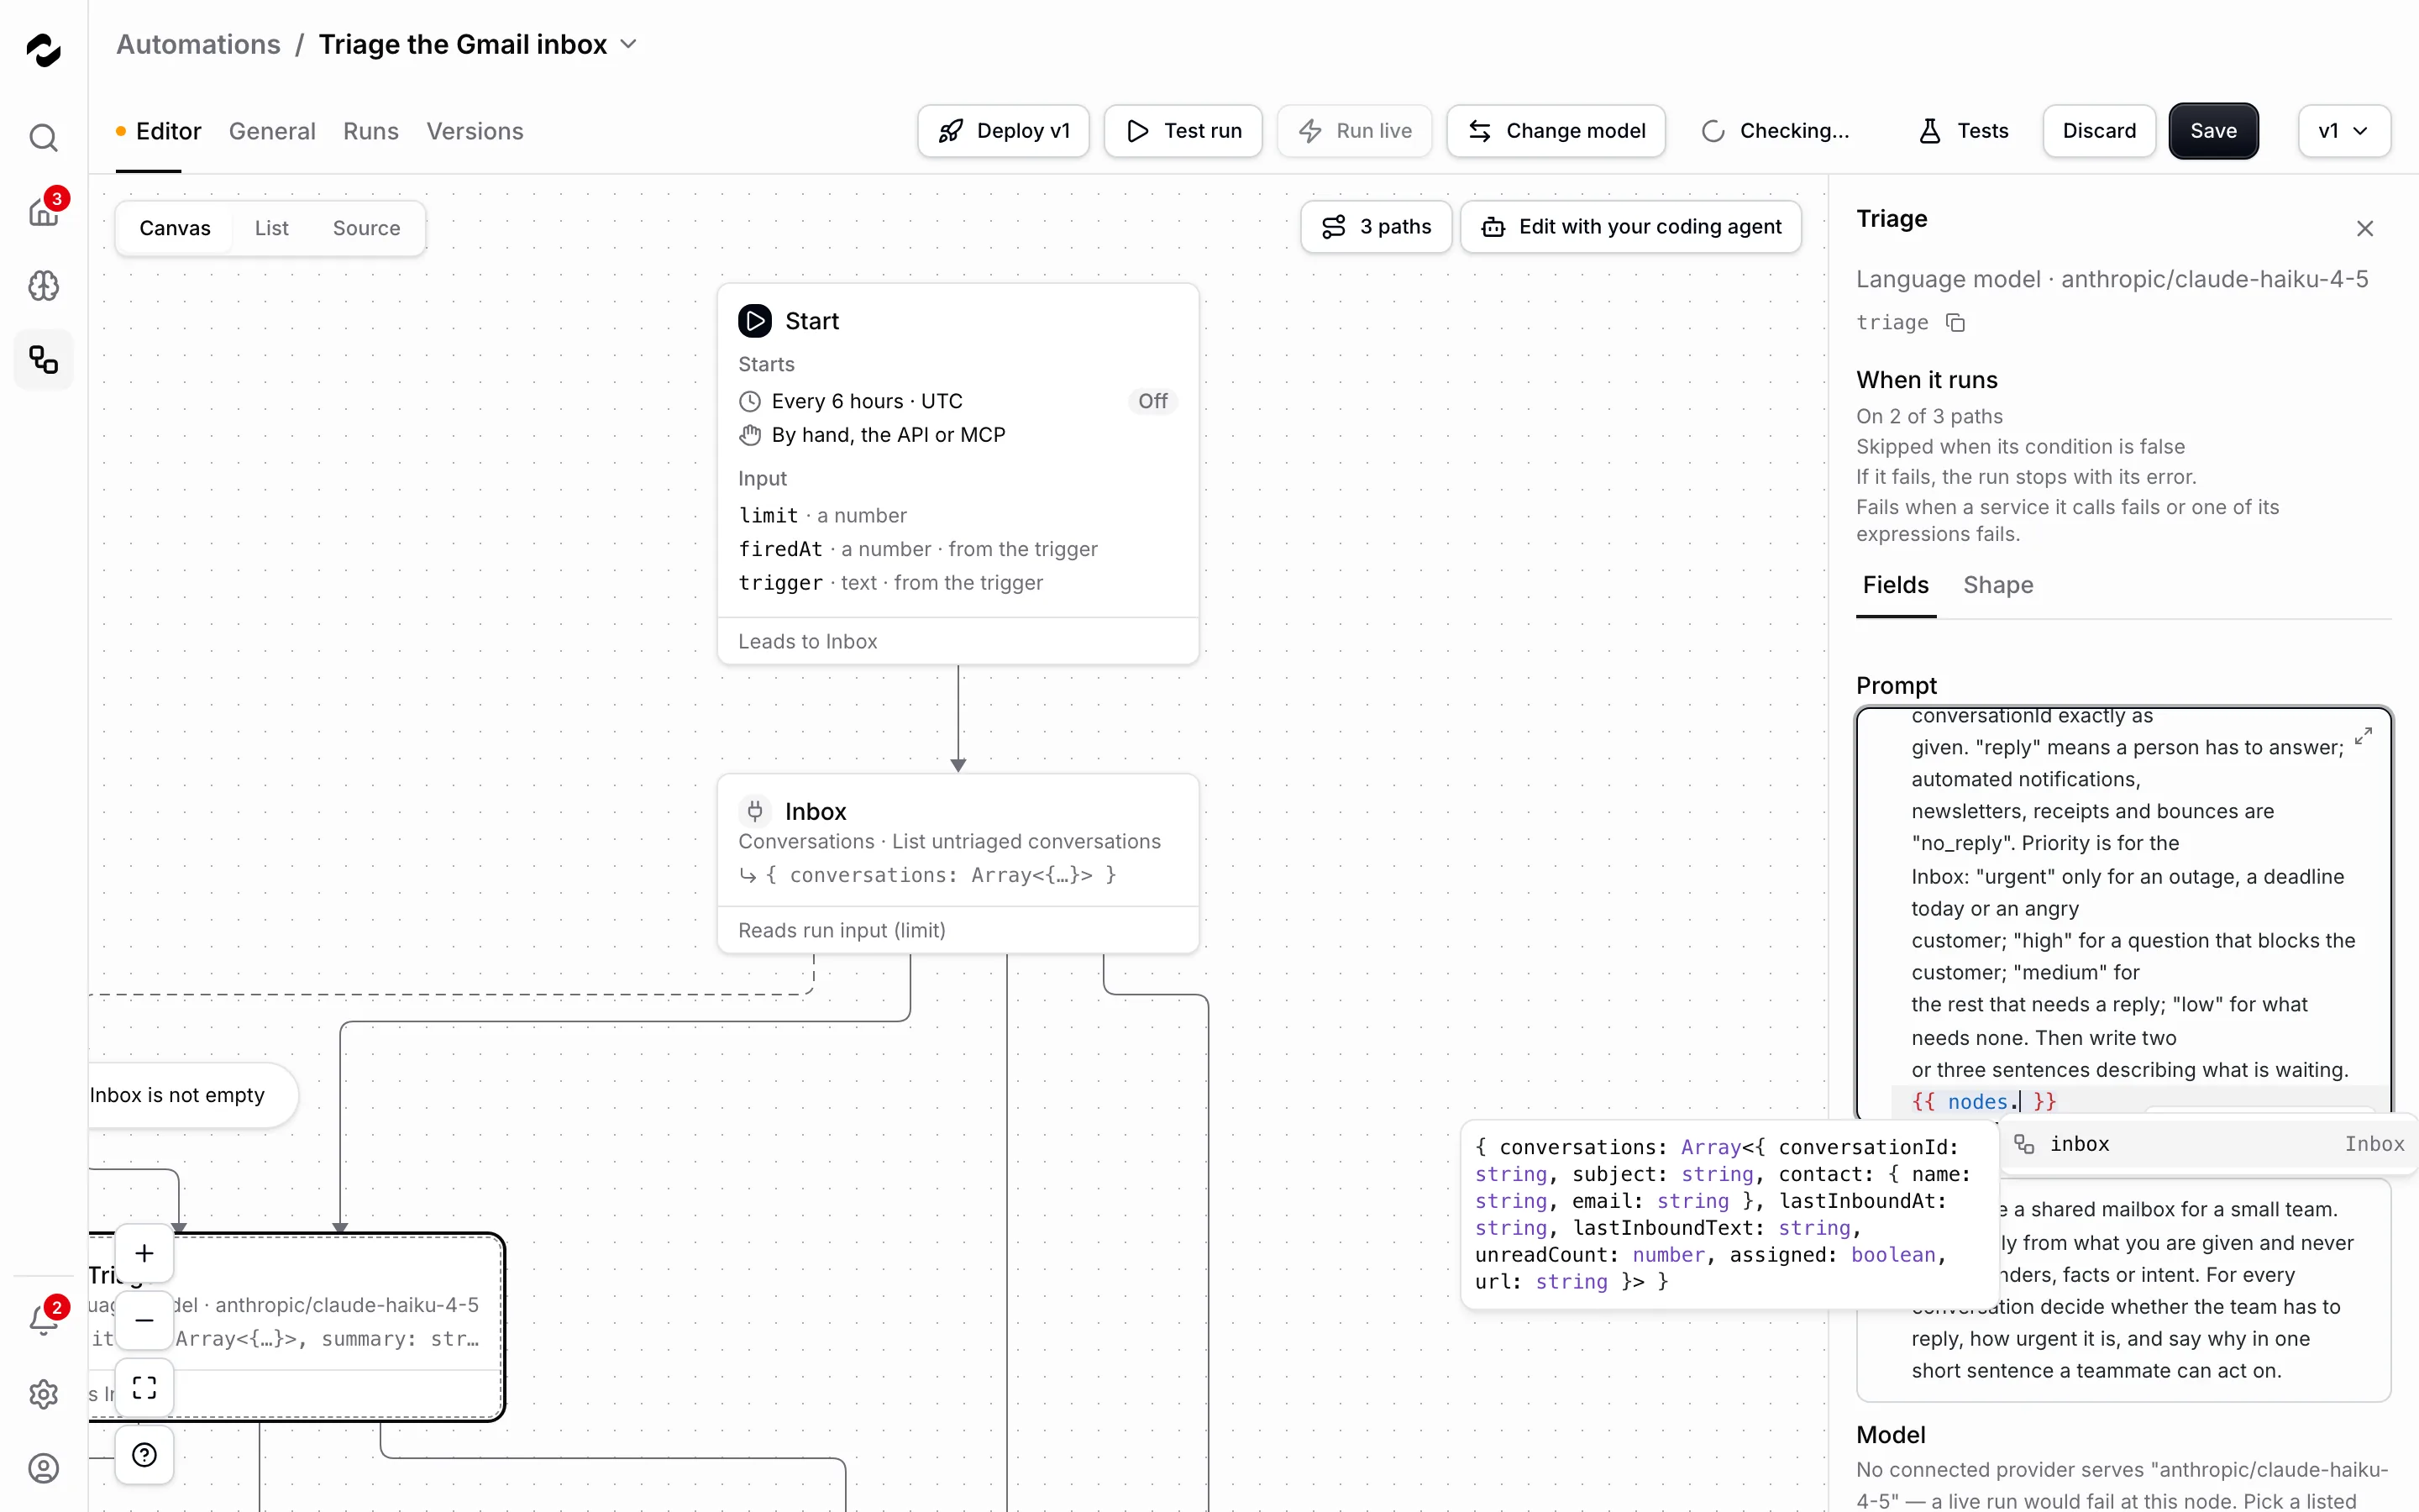Image resolution: width=2419 pixels, height=1512 pixels.
Task: Expand the Prompt editor to full size
Action: [2363, 737]
